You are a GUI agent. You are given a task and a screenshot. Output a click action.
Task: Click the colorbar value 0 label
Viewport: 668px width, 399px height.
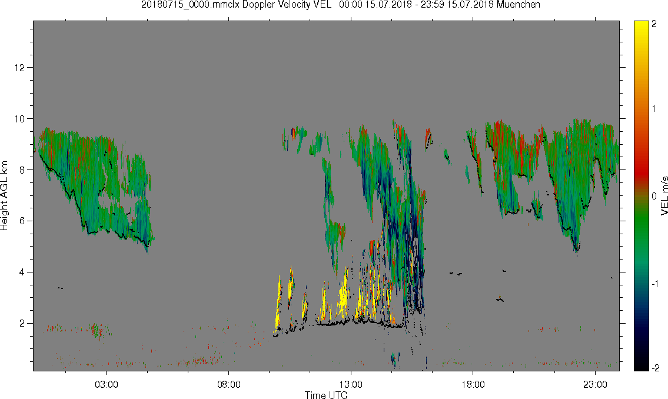[654, 197]
